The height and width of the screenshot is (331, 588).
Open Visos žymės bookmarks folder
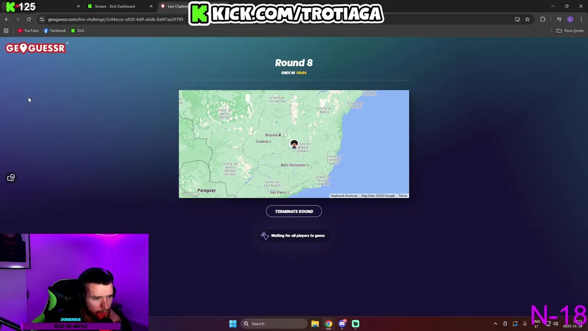click(570, 31)
